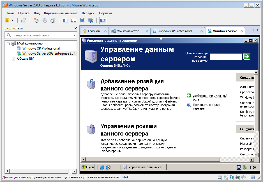Click the help center search field

click(x=226, y=57)
